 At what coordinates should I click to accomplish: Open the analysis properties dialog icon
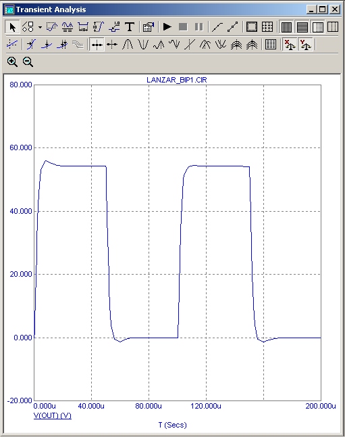pyautogui.click(x=149, y=27)
